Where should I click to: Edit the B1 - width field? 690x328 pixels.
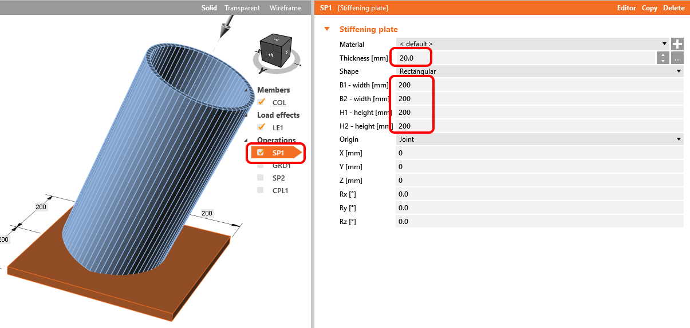click(x=539, y=85)
